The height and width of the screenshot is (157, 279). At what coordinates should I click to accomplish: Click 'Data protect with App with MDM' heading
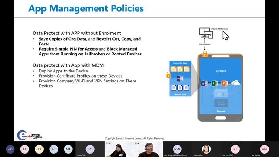click(x=68, y=65)
